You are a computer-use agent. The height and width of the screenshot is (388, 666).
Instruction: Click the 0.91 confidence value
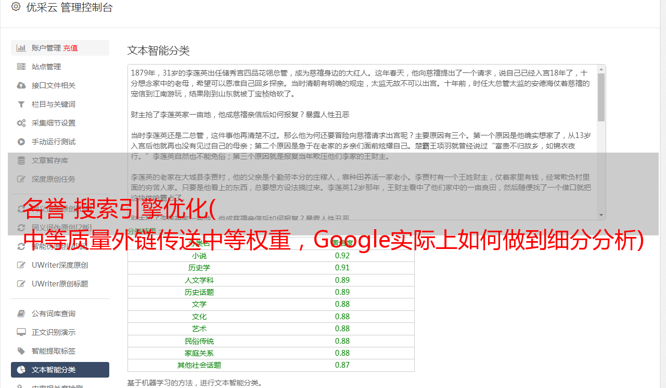click(x=342, y=268)
